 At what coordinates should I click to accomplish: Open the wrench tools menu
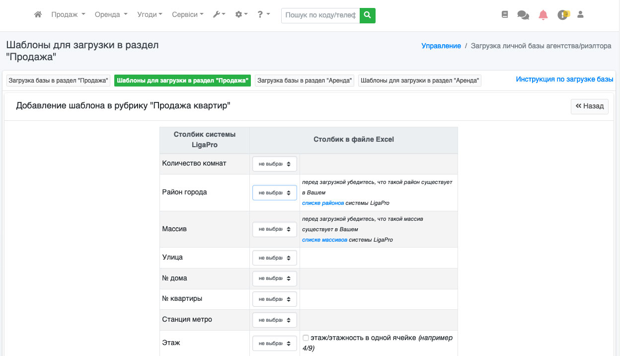point(219,15)
